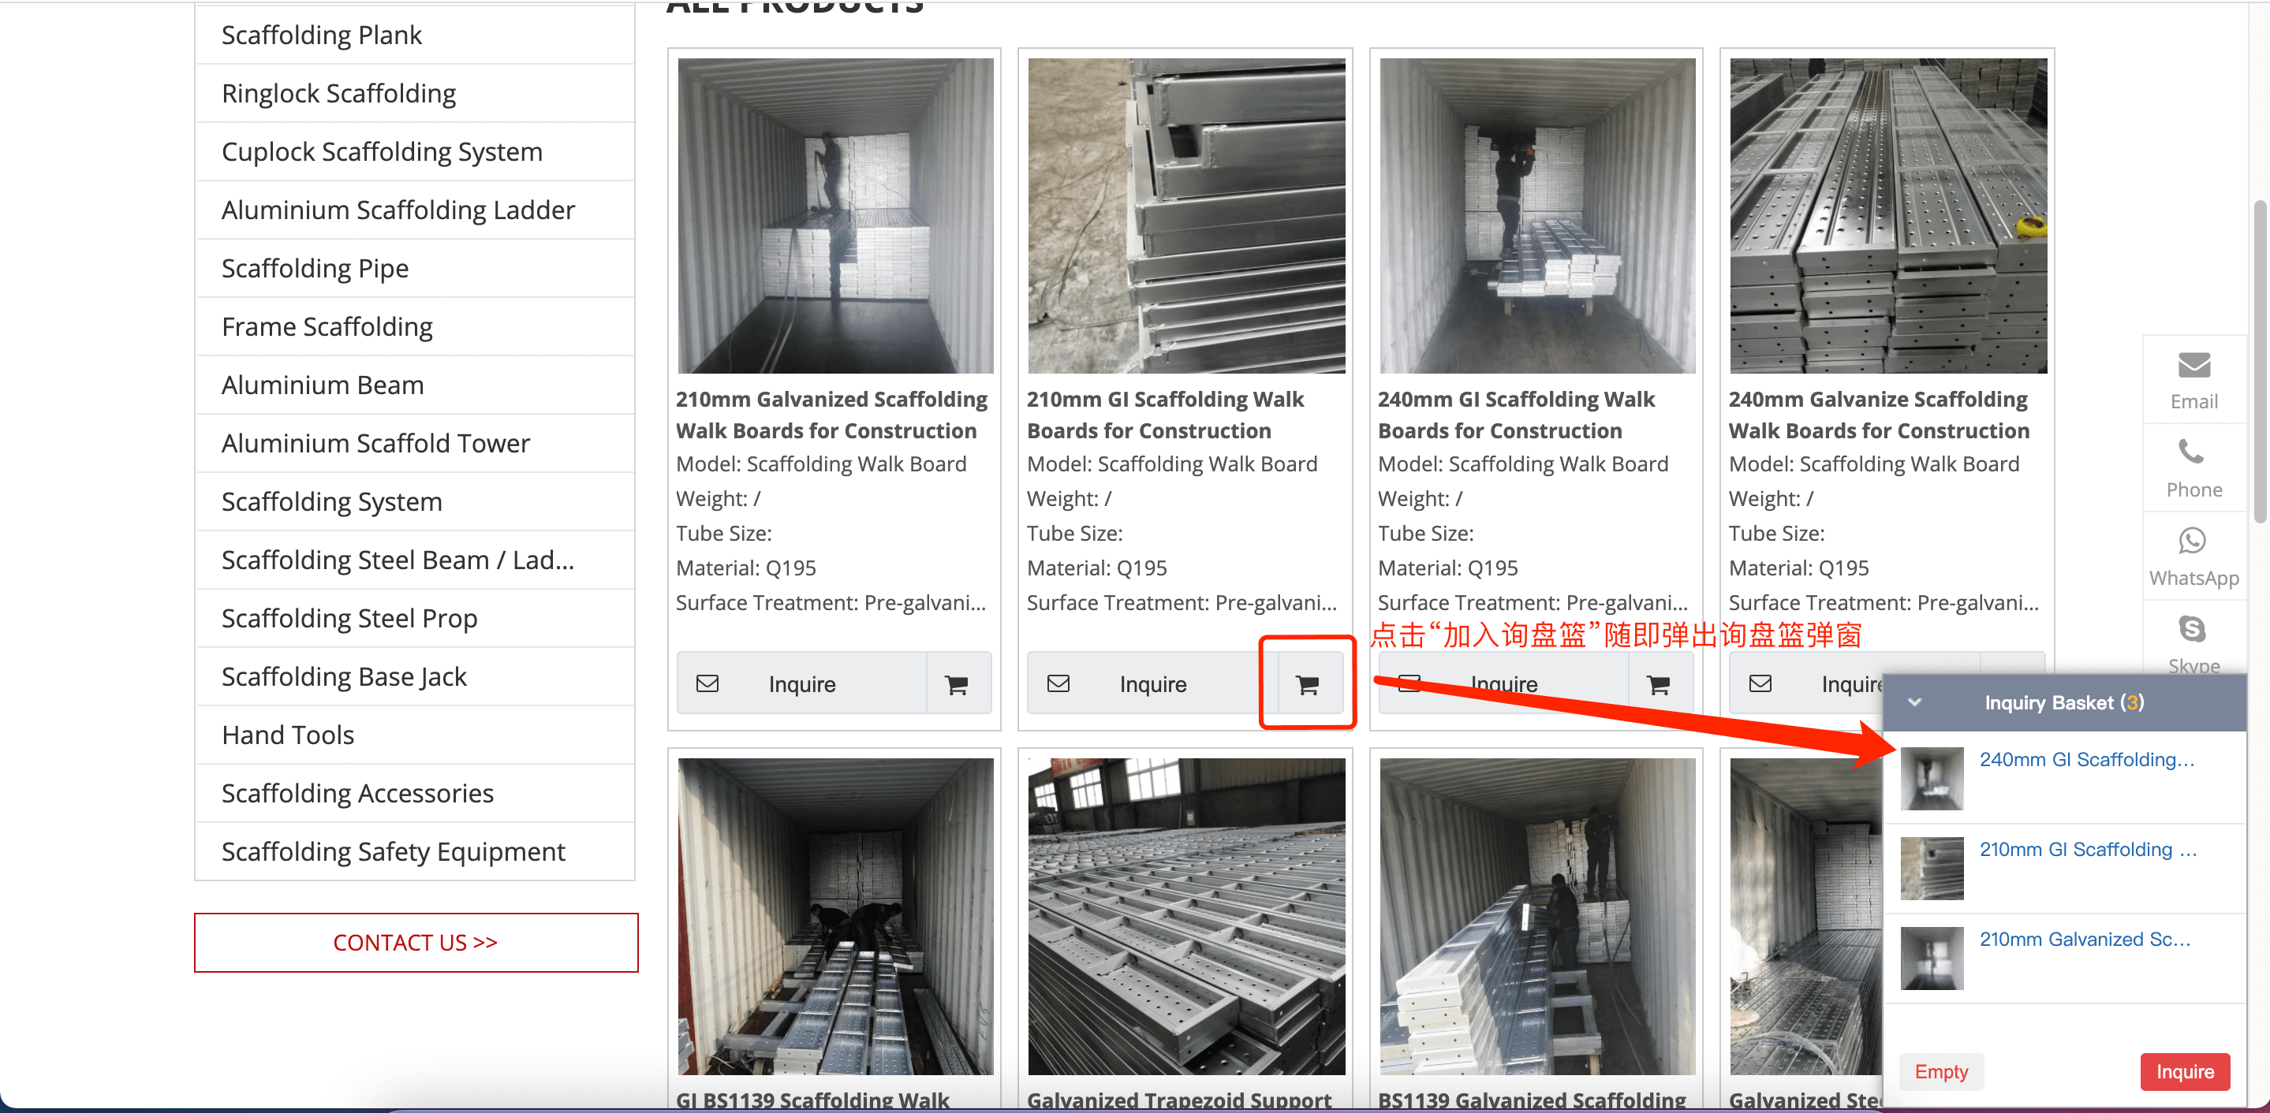Open Ringlock Scaffolding category
The width and height of the screenshot is (2270, 1113).
pyautogui.click(x=338, y=93)
